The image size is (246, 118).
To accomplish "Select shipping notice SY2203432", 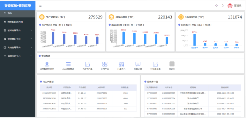I will point(152,109).
